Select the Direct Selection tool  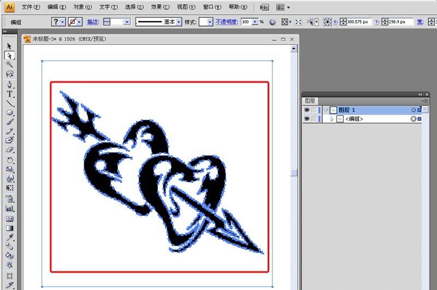click(x=9, y=56)
